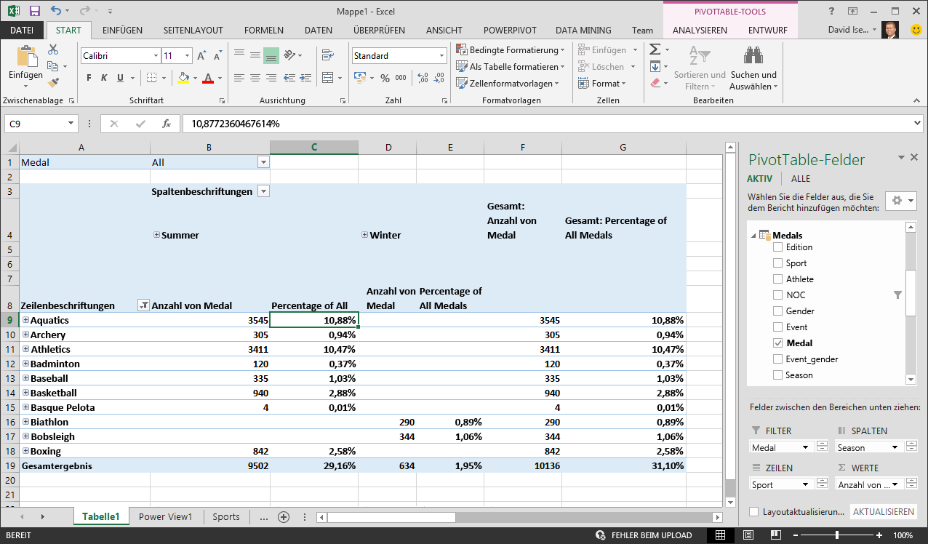Image resolution: width=928 pixels, height=544 pixels.
Task: Apply thousands separator (000) format
Action: 402,78
